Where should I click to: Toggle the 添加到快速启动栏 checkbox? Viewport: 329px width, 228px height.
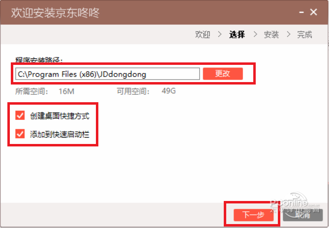(20, 134)
